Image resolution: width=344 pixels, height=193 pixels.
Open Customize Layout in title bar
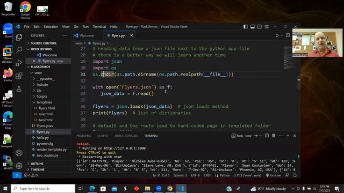coord(267,27)
